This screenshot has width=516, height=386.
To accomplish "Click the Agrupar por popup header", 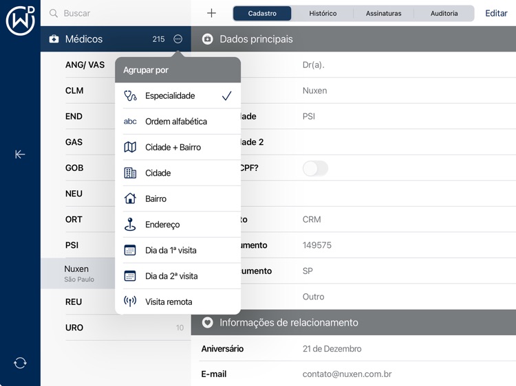I will click(178, 70).
